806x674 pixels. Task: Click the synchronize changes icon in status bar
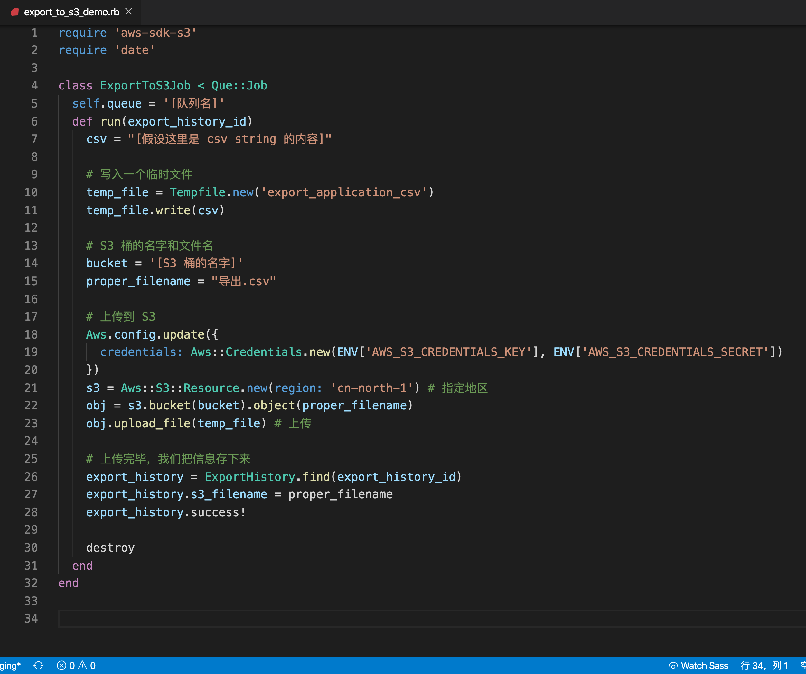pyautogui.click(x=39, y=666)
